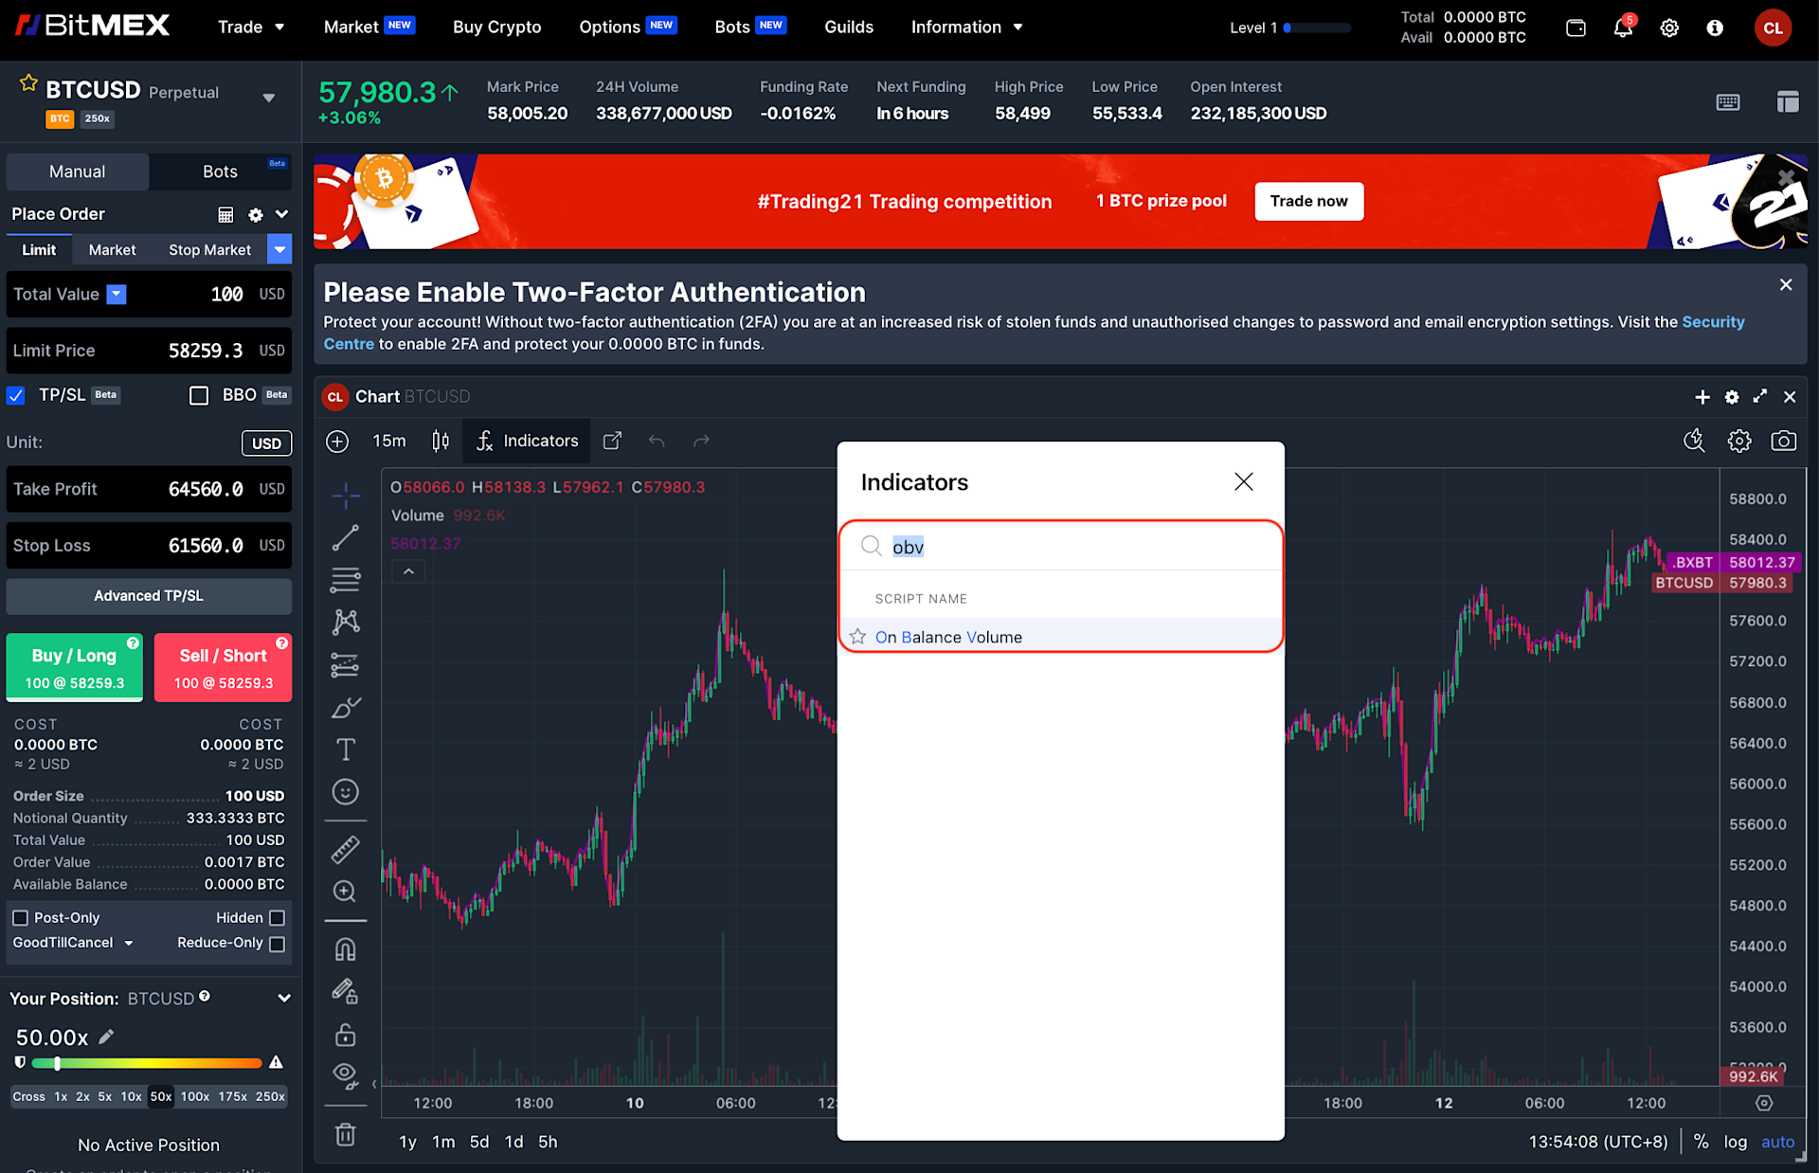This screenshot has height=1173, width=1819.
Task: Expand the 15m timeframe selector
Action: coord(388,441)
